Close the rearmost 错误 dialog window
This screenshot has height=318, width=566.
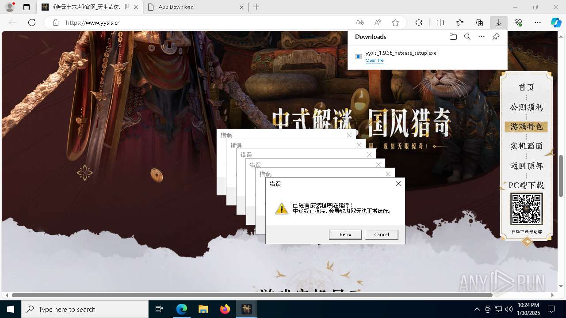pos(349,135)
